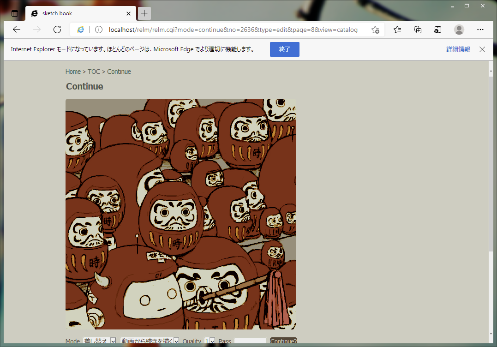
Task: Click the Continue page heading
Action: click(x=84, y=86)
